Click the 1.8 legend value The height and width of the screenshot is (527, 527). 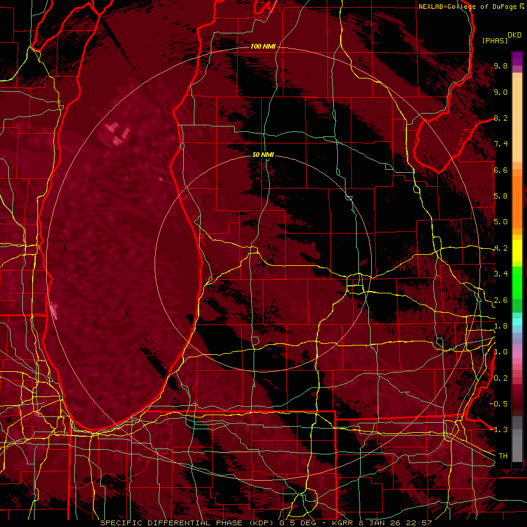[x=501, y=326]
